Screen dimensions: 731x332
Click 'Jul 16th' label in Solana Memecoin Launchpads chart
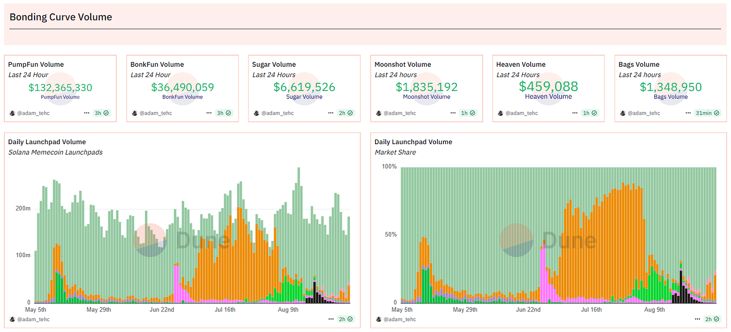(x=225, y=310)
